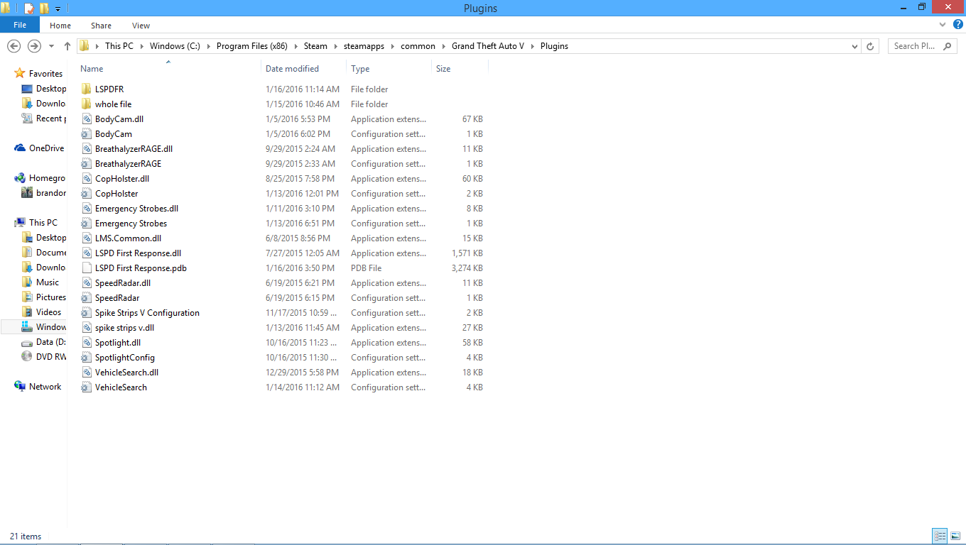This screenshot has width=966, height=545.
Task: Expand chevron after common in address bar
Action: [444, 46]
